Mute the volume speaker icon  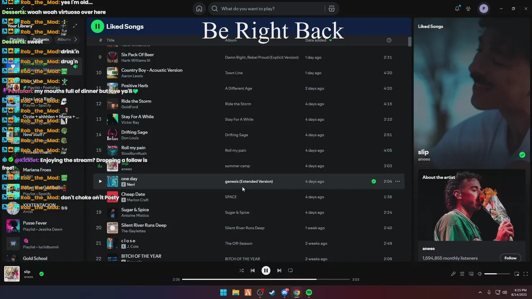(480, 274)
